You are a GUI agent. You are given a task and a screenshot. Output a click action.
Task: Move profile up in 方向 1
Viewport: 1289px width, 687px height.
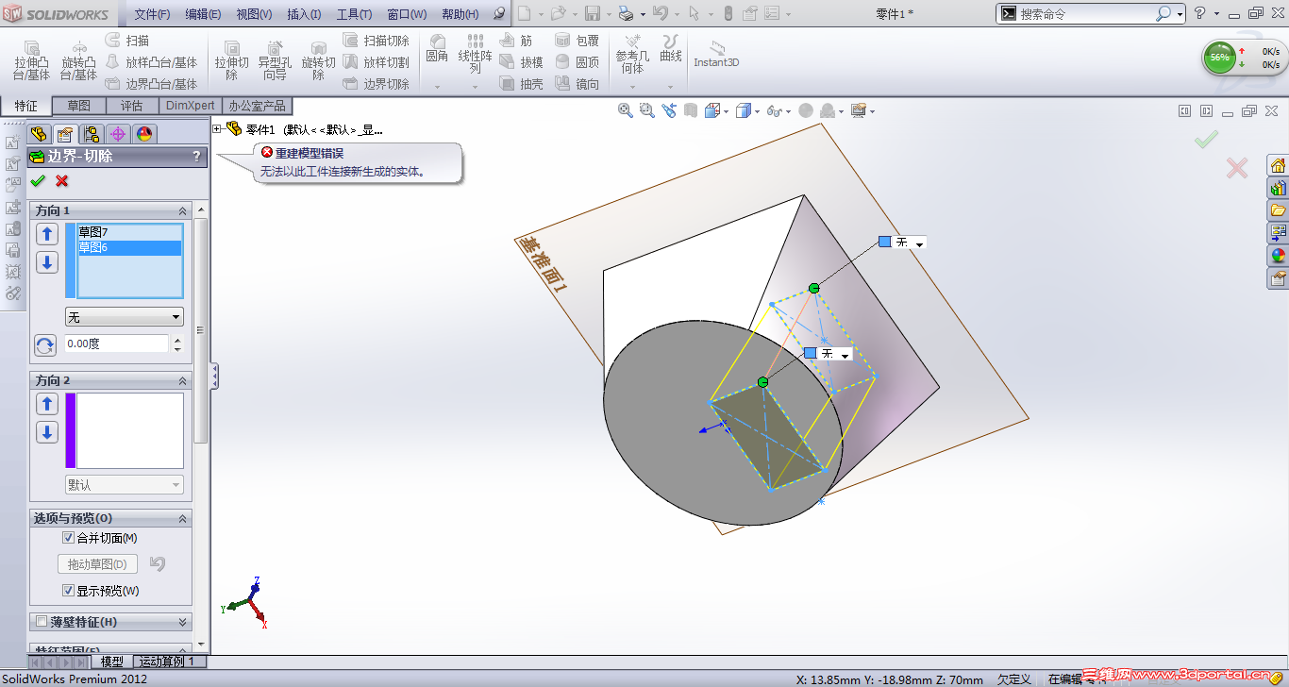tap(47, 234)
